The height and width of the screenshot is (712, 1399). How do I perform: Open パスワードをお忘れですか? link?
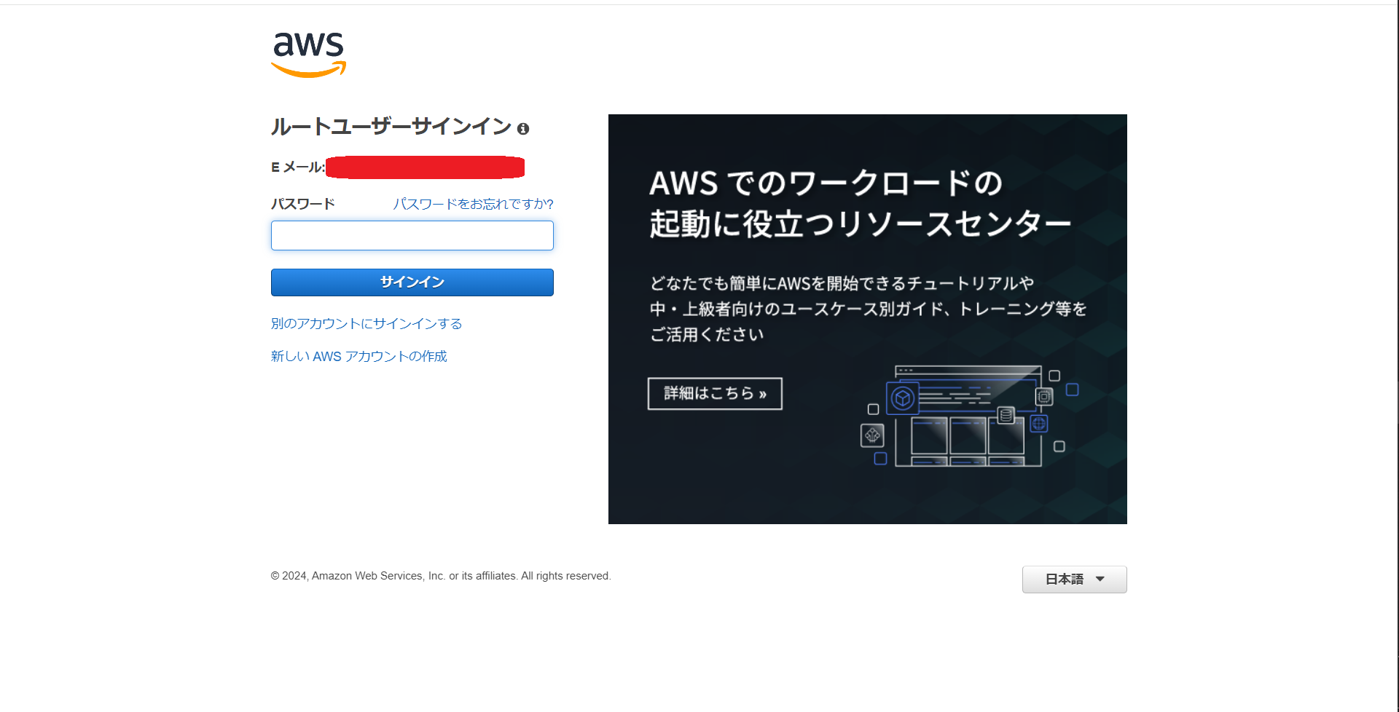[472, 204]
